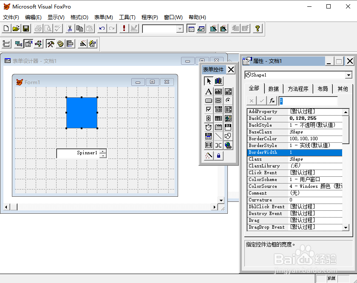This screenshot has height=283, width=357.
Task: Click the property value input field
Action: (x=308, y=101)
